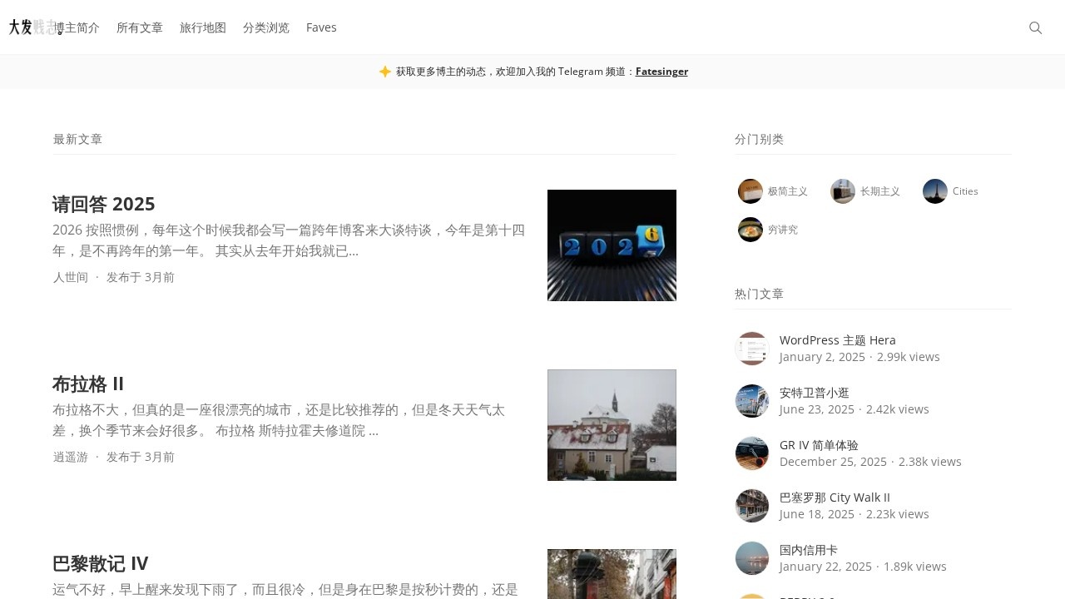Image resolution: width=1065 pixels, height=599 pixels.
Task: Open the 穷讲究 category icon
Action: 750,229
